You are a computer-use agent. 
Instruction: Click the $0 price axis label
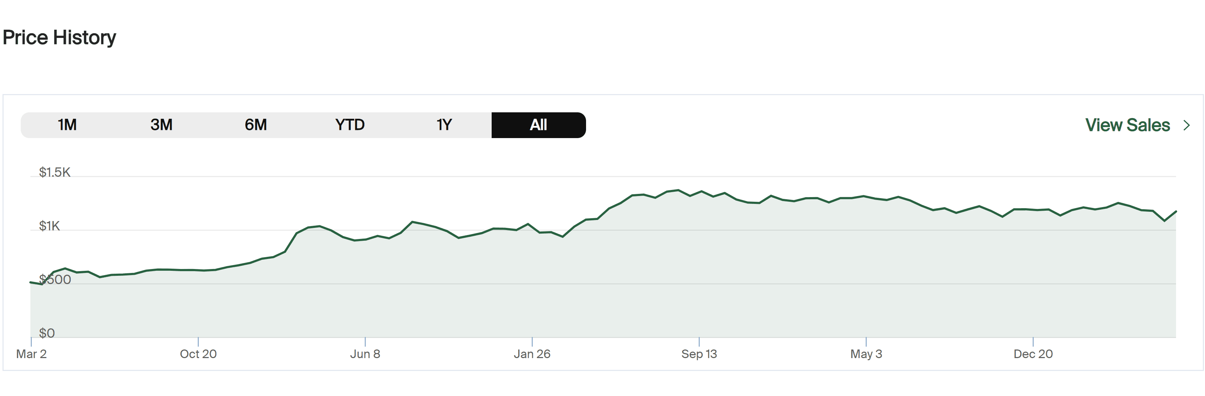pos(47,333)
